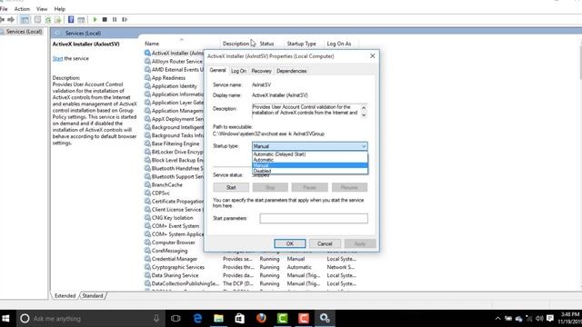Open the View menu
Viewport: 582px width, 327px height.
tap(42, 8)
